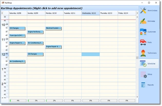Screen dimensions: 162x106
Task: Select the Monday 10/10 column header
Action: click(x=54, y=13)
